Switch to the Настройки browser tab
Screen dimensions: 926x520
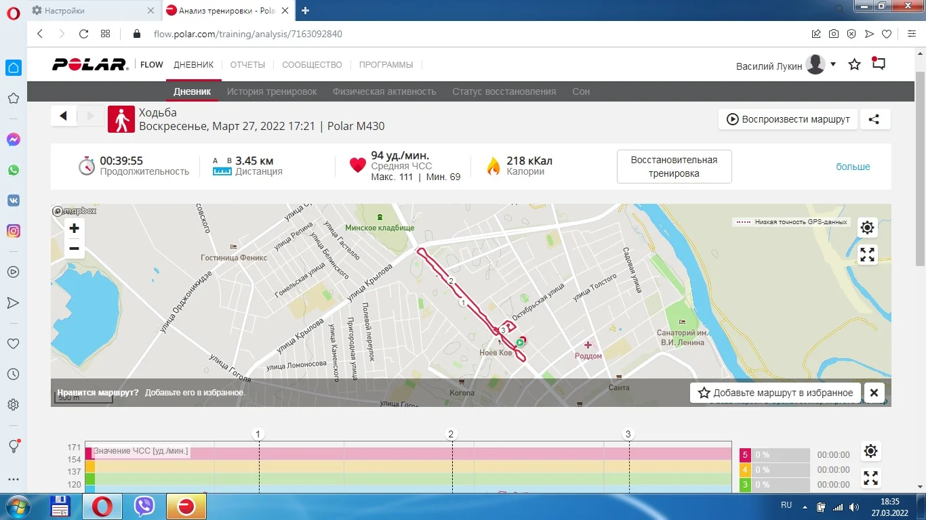(x=93, y=10)
